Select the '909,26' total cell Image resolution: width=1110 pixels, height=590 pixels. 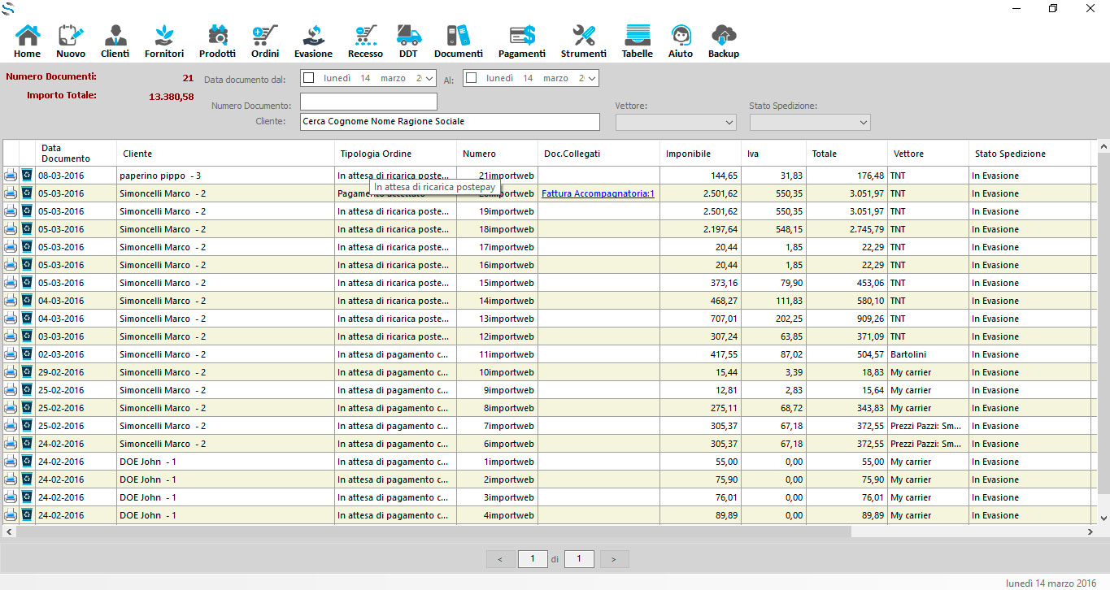pos(847,319)
